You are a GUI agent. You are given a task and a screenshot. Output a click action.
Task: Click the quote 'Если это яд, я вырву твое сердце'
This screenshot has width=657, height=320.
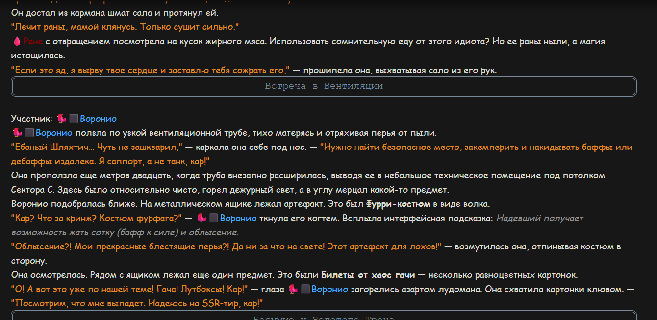[151, 70]
